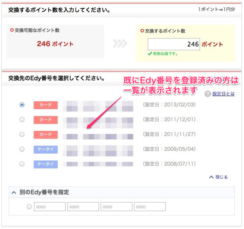Click the 設定日:2008/07/11 text
244x229 pixels.
[x=169, y=164]
